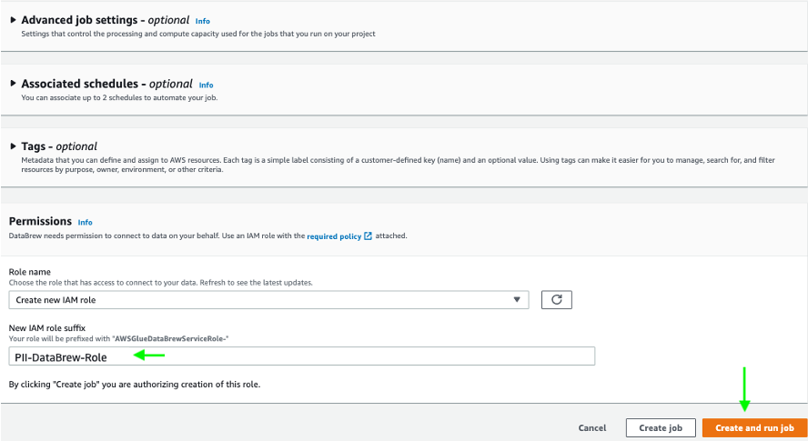Expand the Tags section disclosure triangle

pyautogui.click(x=14, y=145)
